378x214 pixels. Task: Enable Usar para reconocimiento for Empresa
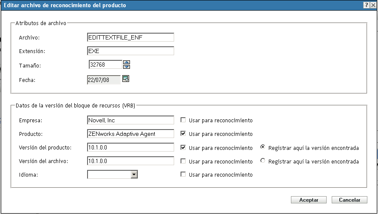pyautogui.click(x=183, y=120)
